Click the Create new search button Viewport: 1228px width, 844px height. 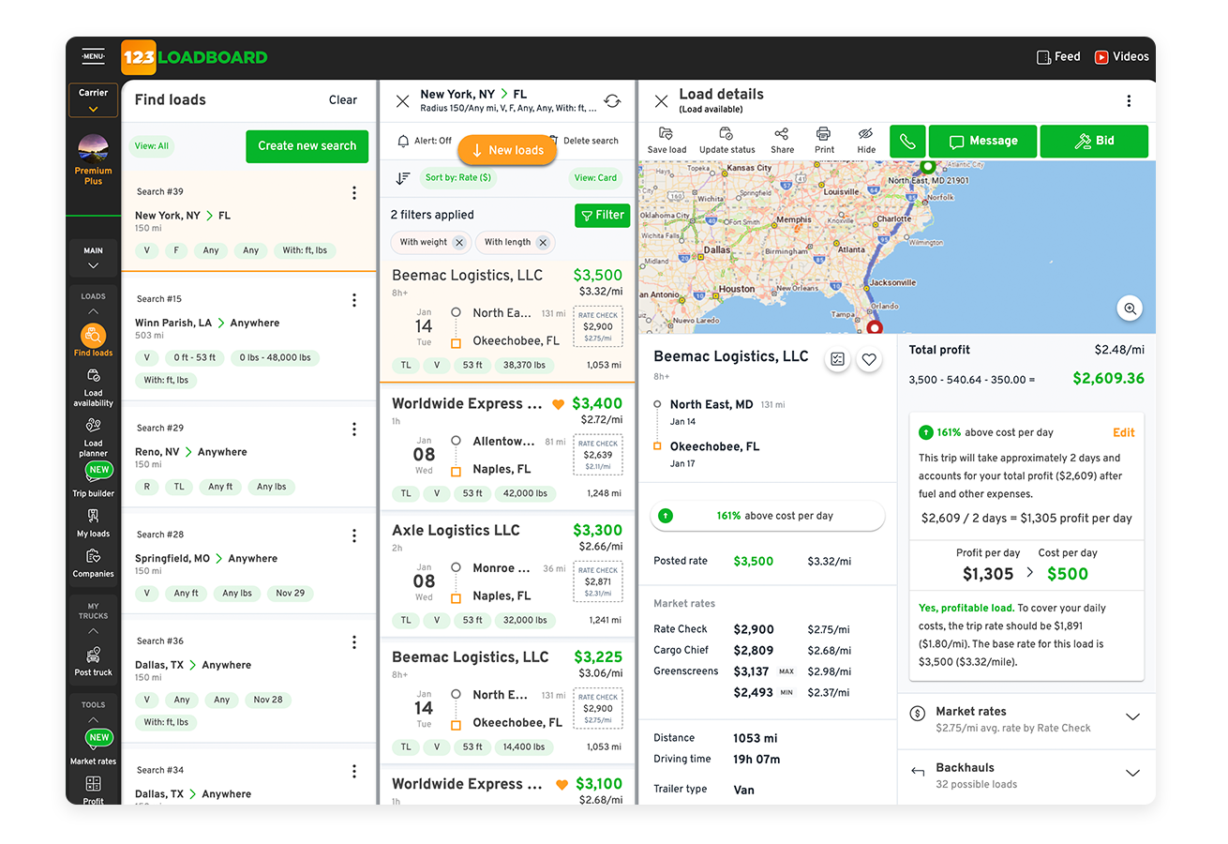click(x=307, y=146)
